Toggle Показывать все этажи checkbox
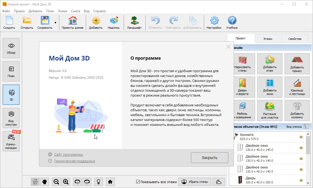This screenshot has width=313, height=188. click(x=138, y=182)
